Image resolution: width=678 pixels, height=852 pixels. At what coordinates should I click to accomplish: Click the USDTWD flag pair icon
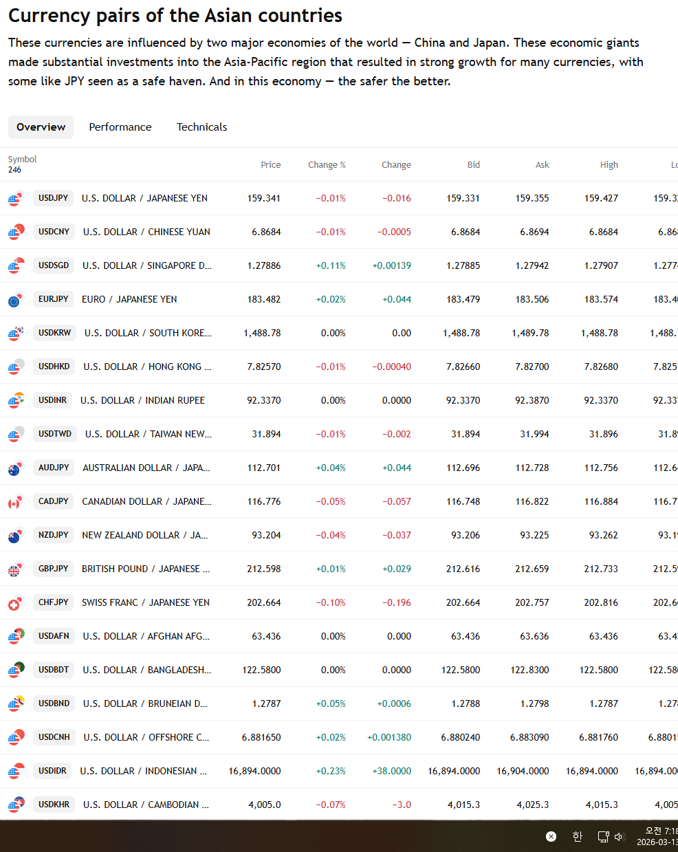point(16,434)
